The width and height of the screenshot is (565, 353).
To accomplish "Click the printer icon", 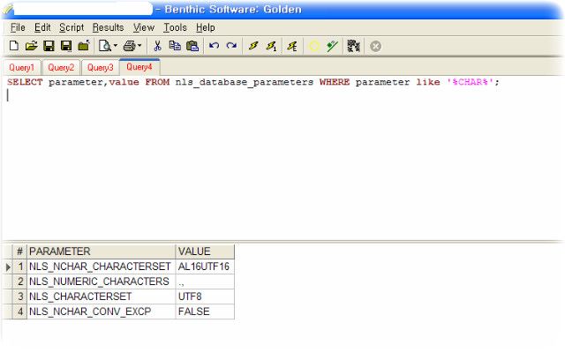I will pyautogui.click(x=130, y=46).
